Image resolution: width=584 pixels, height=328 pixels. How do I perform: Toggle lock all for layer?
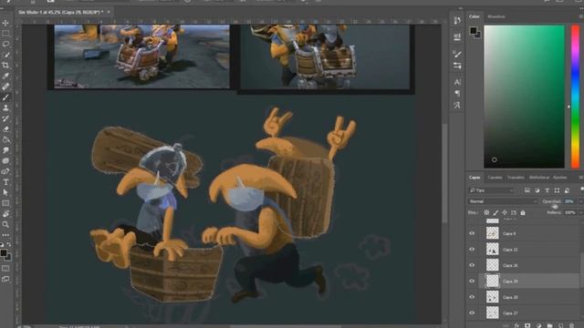(x=523, y=212)
